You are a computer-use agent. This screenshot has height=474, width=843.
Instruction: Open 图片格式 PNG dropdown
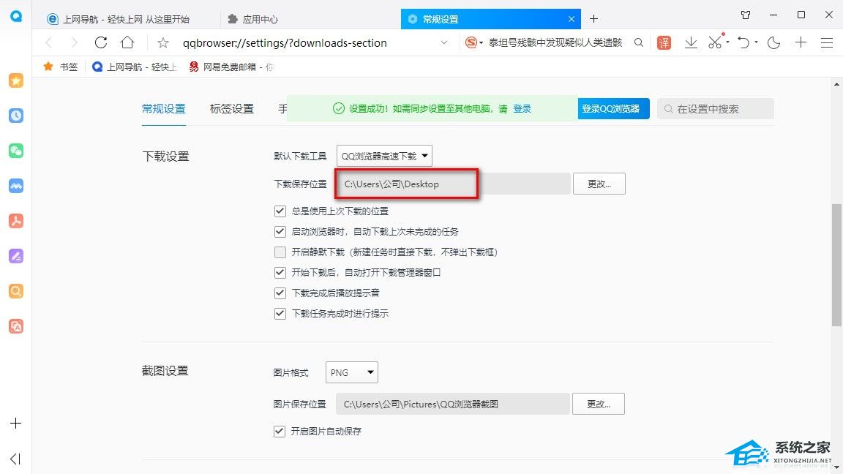[x=351, y=372]
